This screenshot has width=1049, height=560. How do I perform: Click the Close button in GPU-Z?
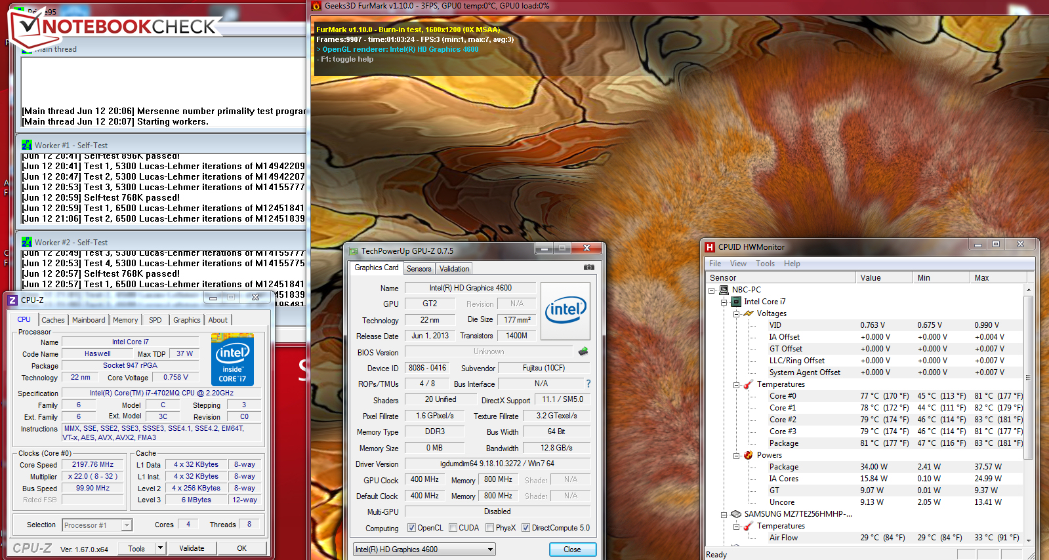(x=572, y=550)
